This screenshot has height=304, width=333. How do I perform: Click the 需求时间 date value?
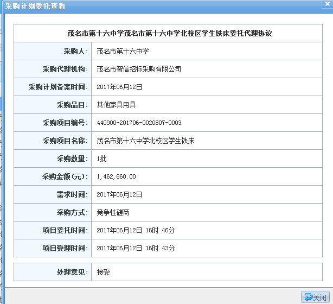119,194
